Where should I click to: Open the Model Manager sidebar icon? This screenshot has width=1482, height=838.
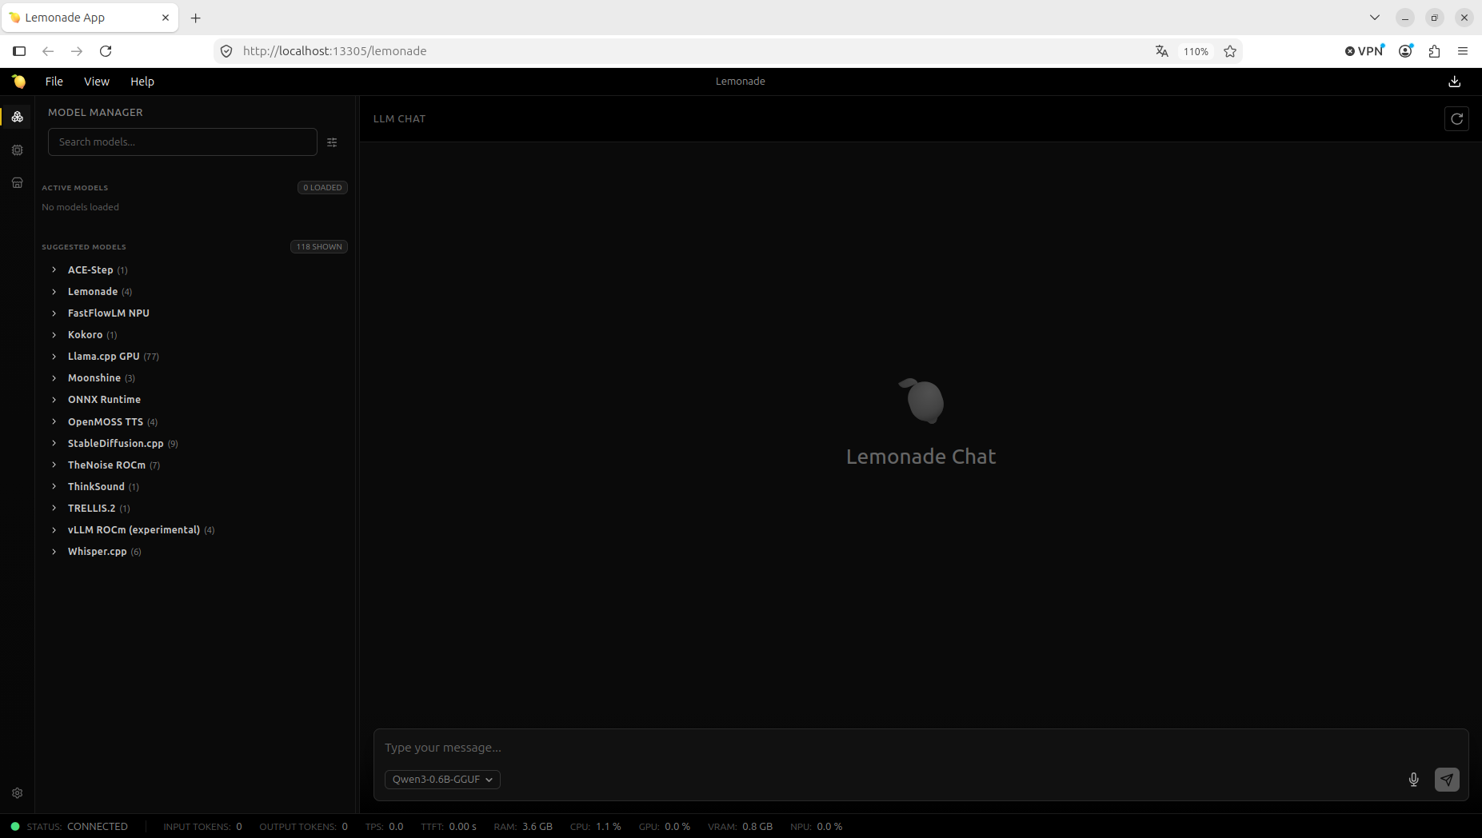(x=17, y=117)
